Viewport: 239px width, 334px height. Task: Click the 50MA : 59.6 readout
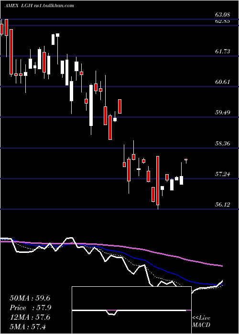[x=30, y=298]
